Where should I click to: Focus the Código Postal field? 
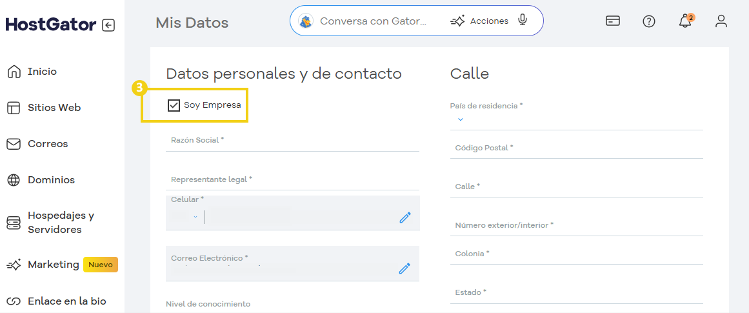[577, 148]
